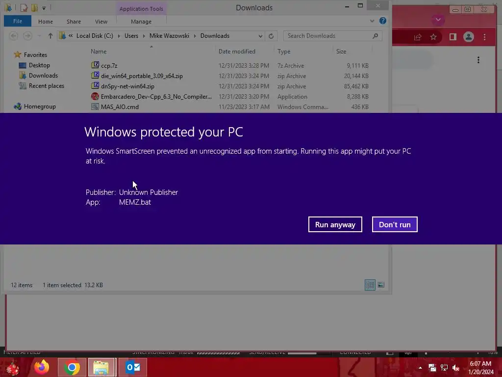Open page three-dot options in Chrome

click(x=478, y=60)
